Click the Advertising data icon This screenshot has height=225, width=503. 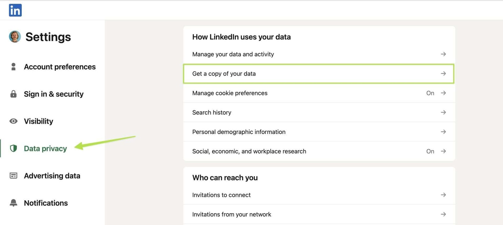[x=14, y=175]
